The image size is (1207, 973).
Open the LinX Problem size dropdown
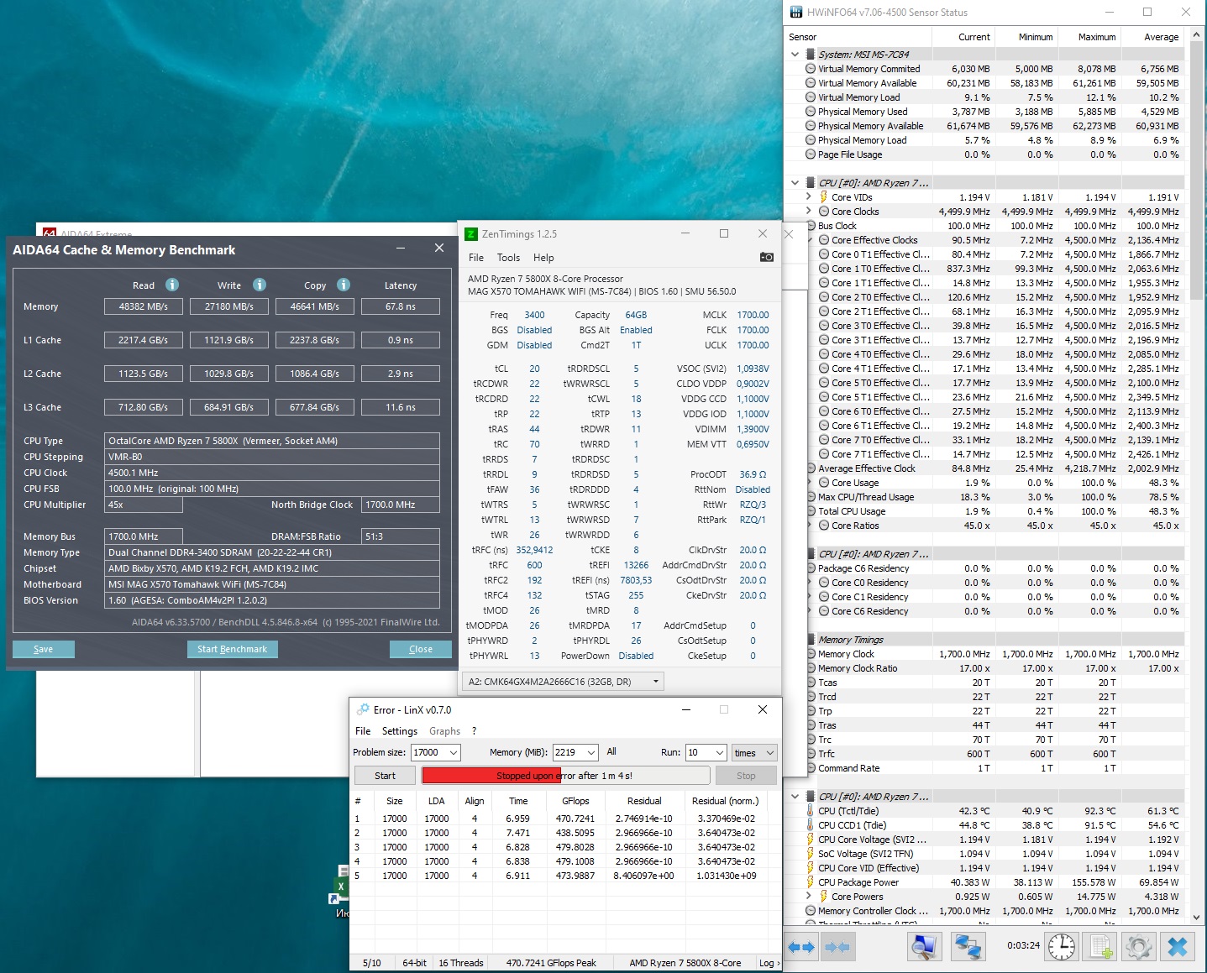454,752
